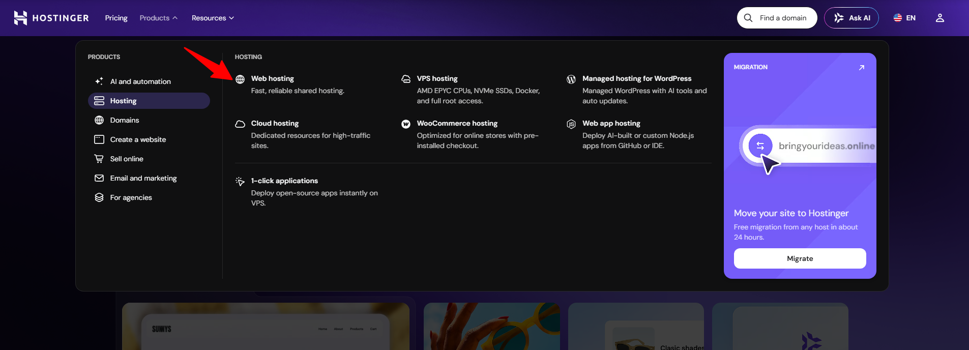969x350 pixels.
Task: Click the AI and automation sparkle icon
Action: tap(99, 81)
